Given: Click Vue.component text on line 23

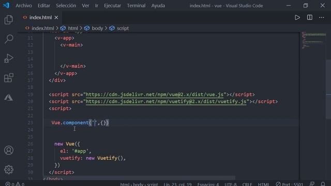Looking at the screenshot, I should pyautogui.click(x=70, y=123).
